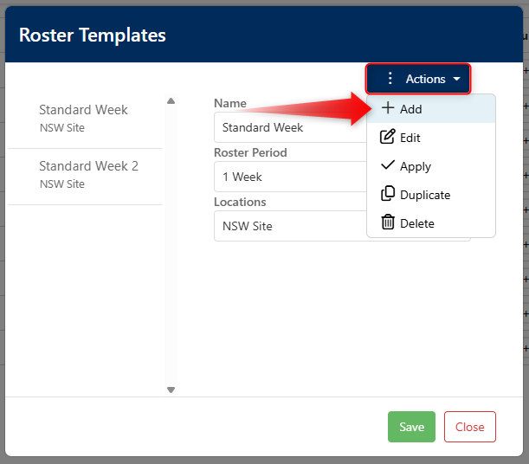Click the checkmark Apply icon
529x464 pixels.
pos(388,166)
